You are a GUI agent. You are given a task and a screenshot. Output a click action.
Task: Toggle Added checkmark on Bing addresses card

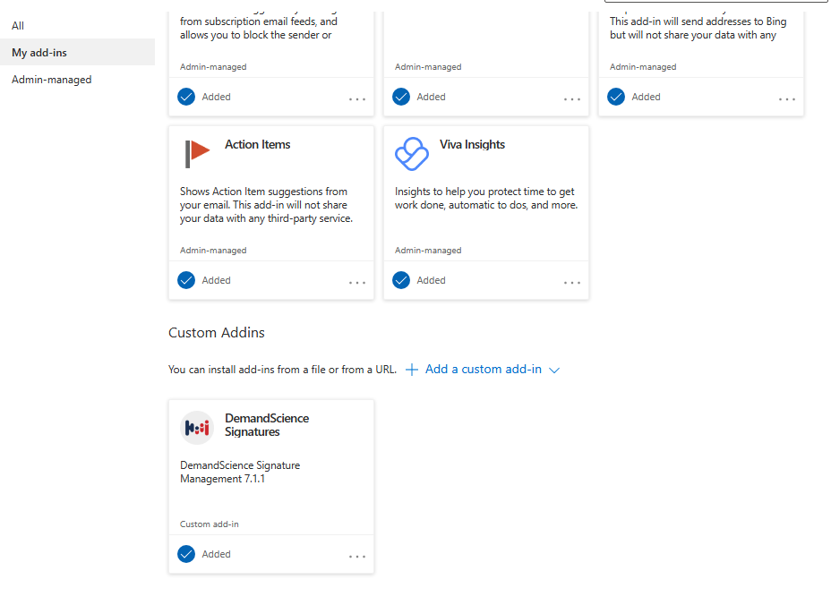[616, 97]
